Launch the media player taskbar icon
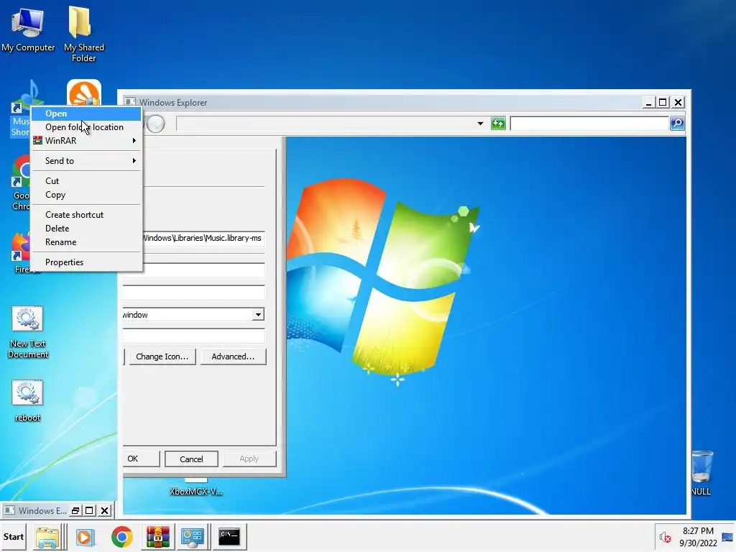Image resolution: width=736 pixels, height=552 pixels. [86, 537]
